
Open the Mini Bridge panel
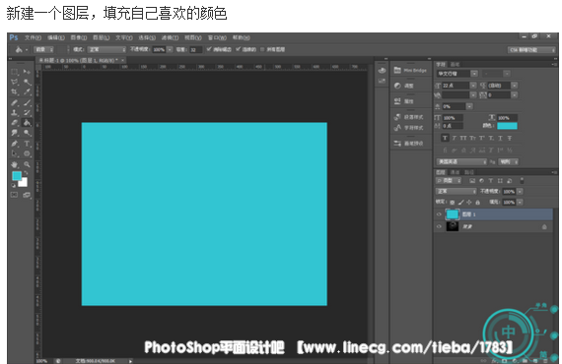[x=410, y=71]
